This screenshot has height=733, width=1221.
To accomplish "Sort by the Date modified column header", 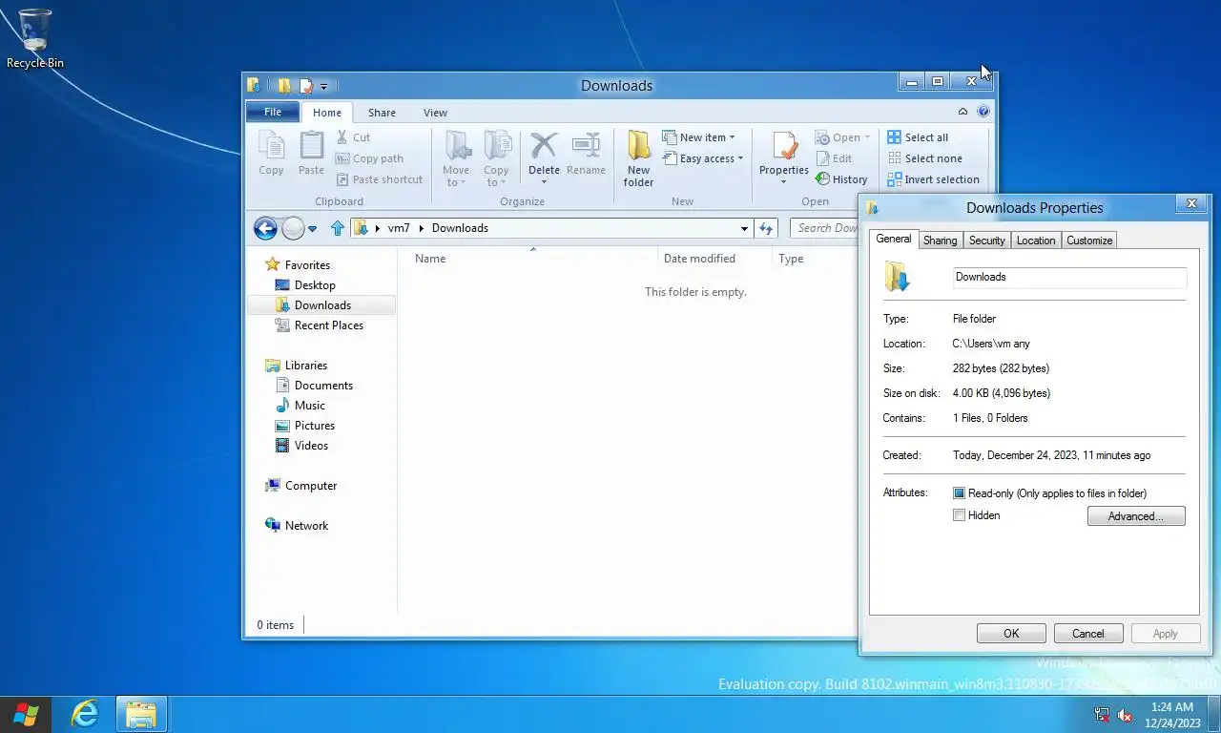I will click(699, 259).
